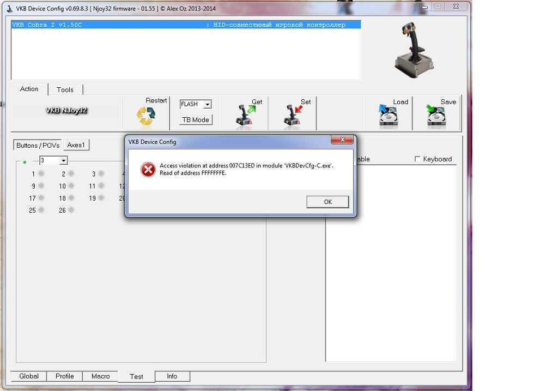Click the red error icon in dialog
Screen dimensions: 558x391
point(148,170)
